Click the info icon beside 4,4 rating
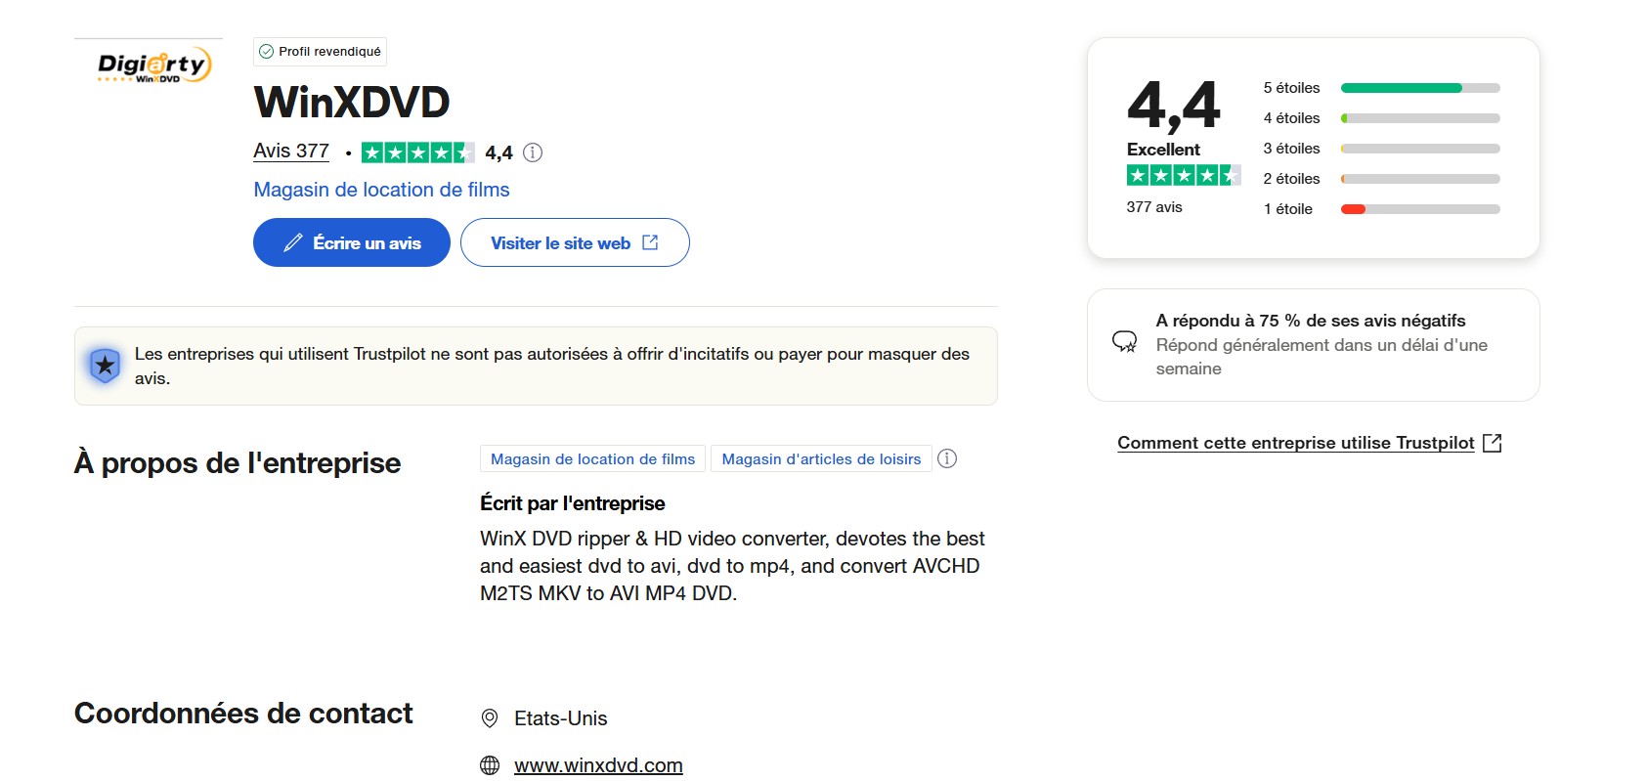The image size is (1647, 781). point(533,152)
